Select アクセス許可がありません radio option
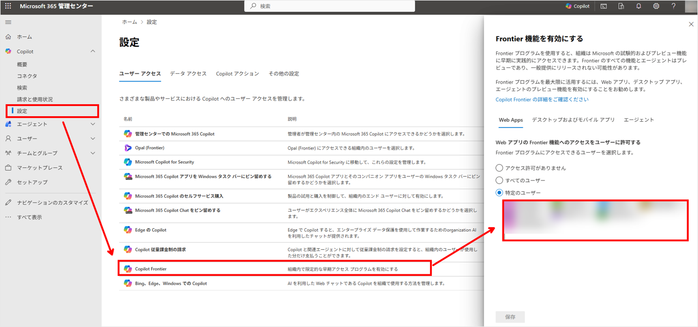 (x=499, y=168)
